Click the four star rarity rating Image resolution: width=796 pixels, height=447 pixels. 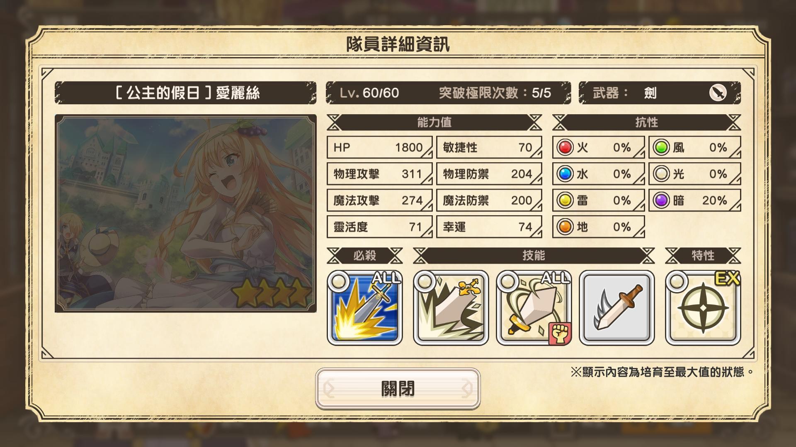click(x=272, y=293)
